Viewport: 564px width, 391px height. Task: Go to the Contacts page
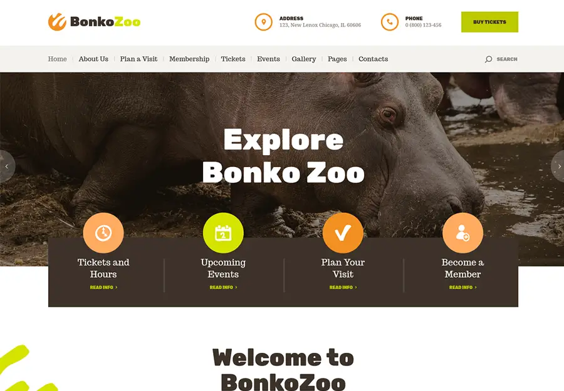coord(373,59)
